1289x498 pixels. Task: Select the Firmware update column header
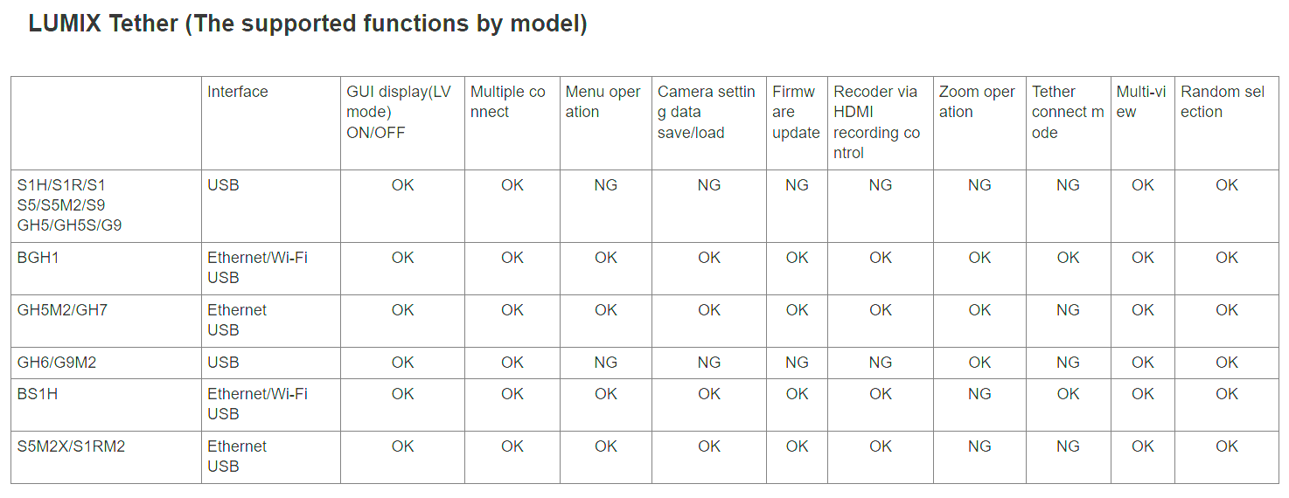coord(795,112)
